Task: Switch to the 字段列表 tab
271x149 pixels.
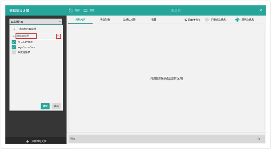Action: (105, 20)
